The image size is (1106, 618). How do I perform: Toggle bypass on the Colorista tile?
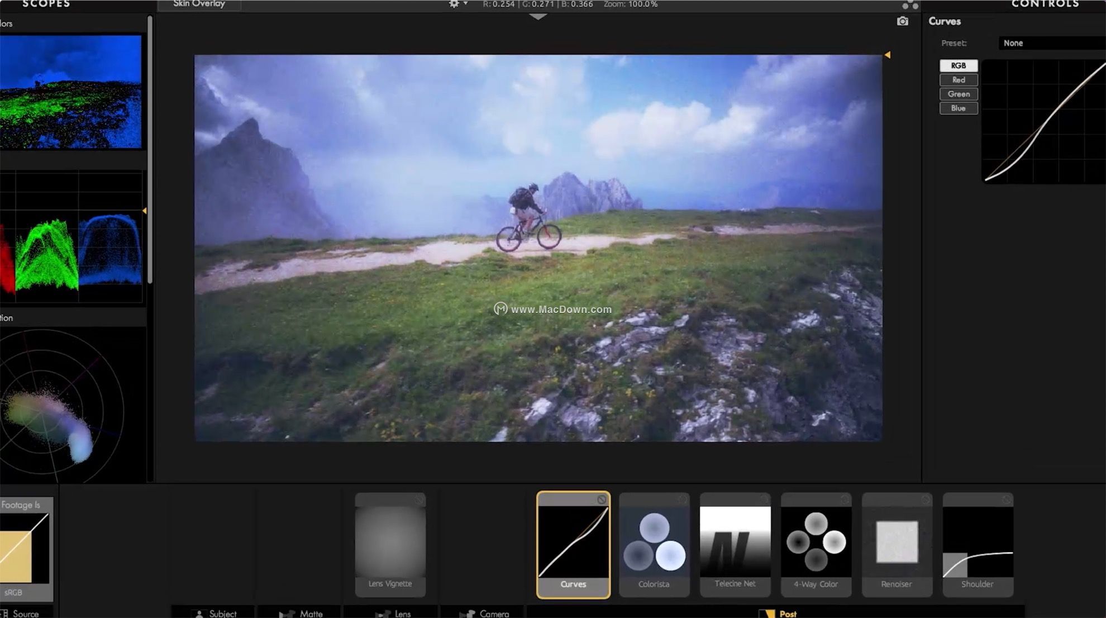tap(683, 500)
